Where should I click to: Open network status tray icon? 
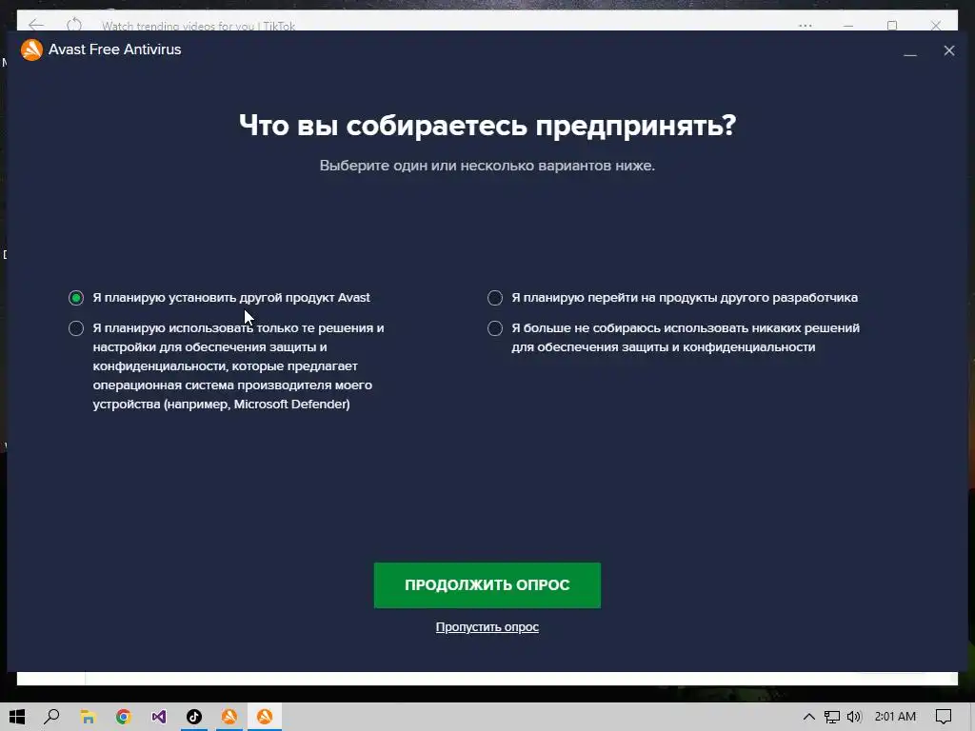pos(831,717)
